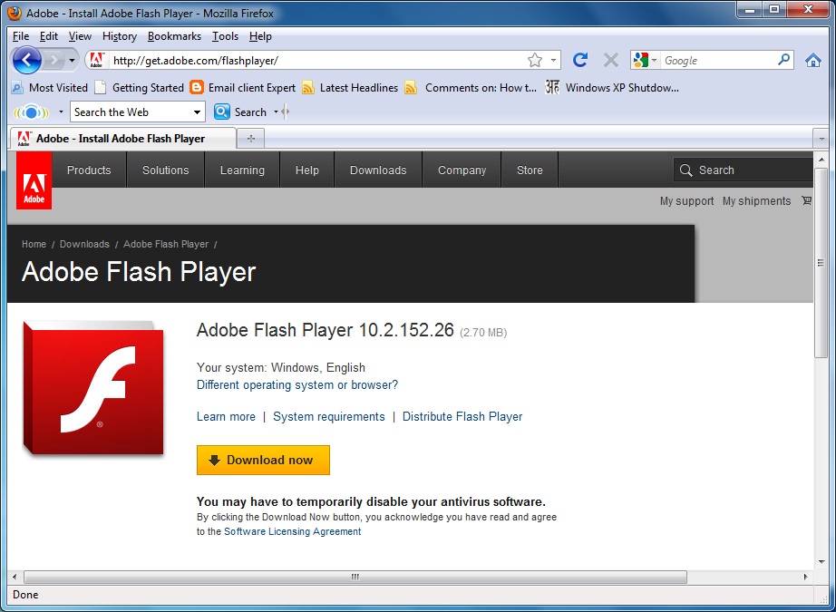836x612 pixels.
Task: Click the vertical scrollbar thumb
Action: pyautogui.click(x=821, y=262)
